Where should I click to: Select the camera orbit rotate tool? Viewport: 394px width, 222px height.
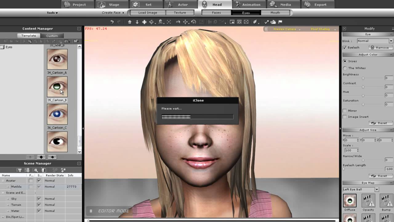(x=151, y=22)
